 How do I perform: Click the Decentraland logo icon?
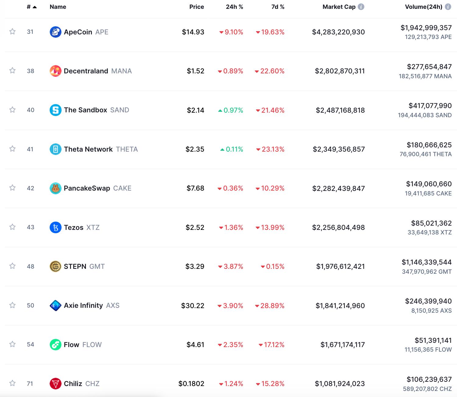pos(55,71)
